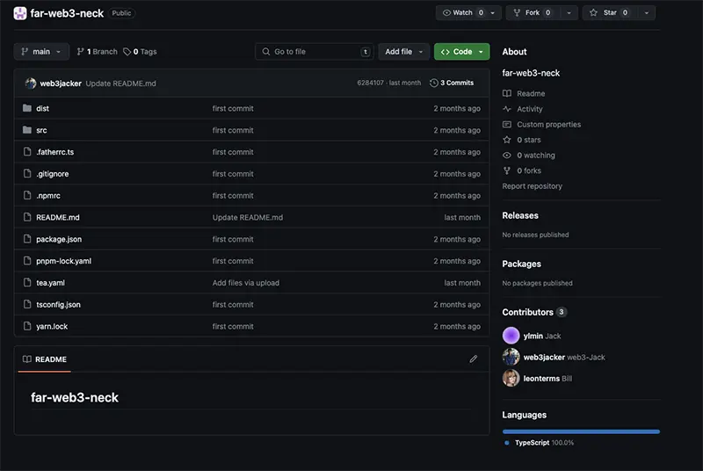
Task: Click the Go to file search field
Action: [x=315, y=52]
